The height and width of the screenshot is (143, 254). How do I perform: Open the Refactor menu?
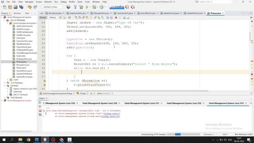[48, 2]
